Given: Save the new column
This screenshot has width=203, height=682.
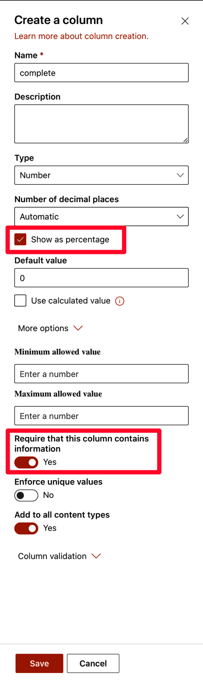Looking at the screenshot, I should [39, 663].
